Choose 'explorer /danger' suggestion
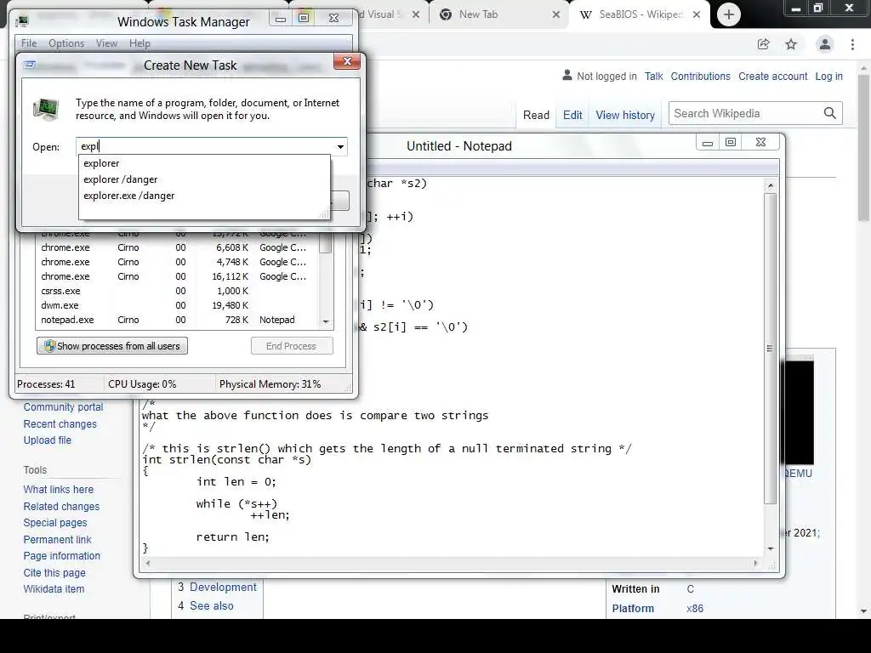This screenshot has width=871, height=653. click(204, 179)
